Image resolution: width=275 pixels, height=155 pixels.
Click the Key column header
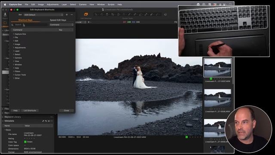[61, 30]
